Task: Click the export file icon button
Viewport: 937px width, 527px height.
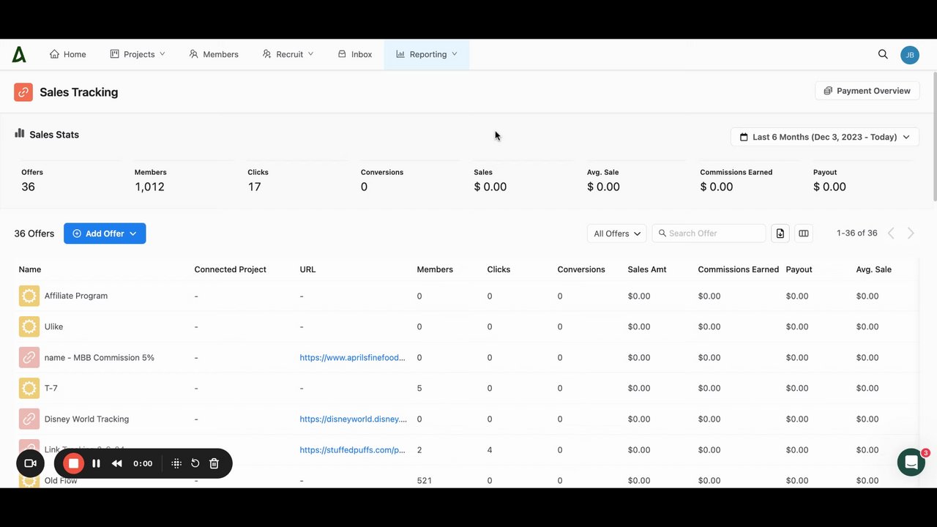Action: (x=780, y=233)
